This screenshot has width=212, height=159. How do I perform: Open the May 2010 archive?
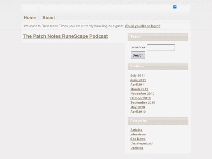click(138, 107)
